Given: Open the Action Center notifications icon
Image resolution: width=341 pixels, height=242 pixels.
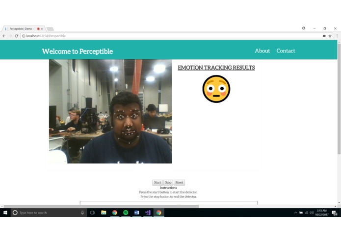Looking at the screenshot, I should 335,213.
